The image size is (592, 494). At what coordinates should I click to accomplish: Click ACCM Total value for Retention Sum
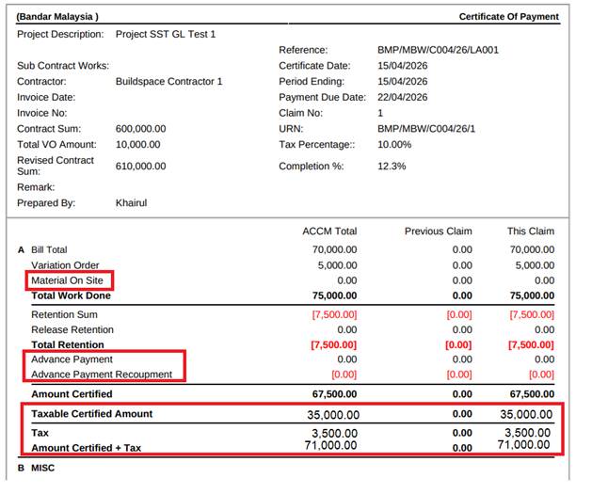(x=334, y=314)
